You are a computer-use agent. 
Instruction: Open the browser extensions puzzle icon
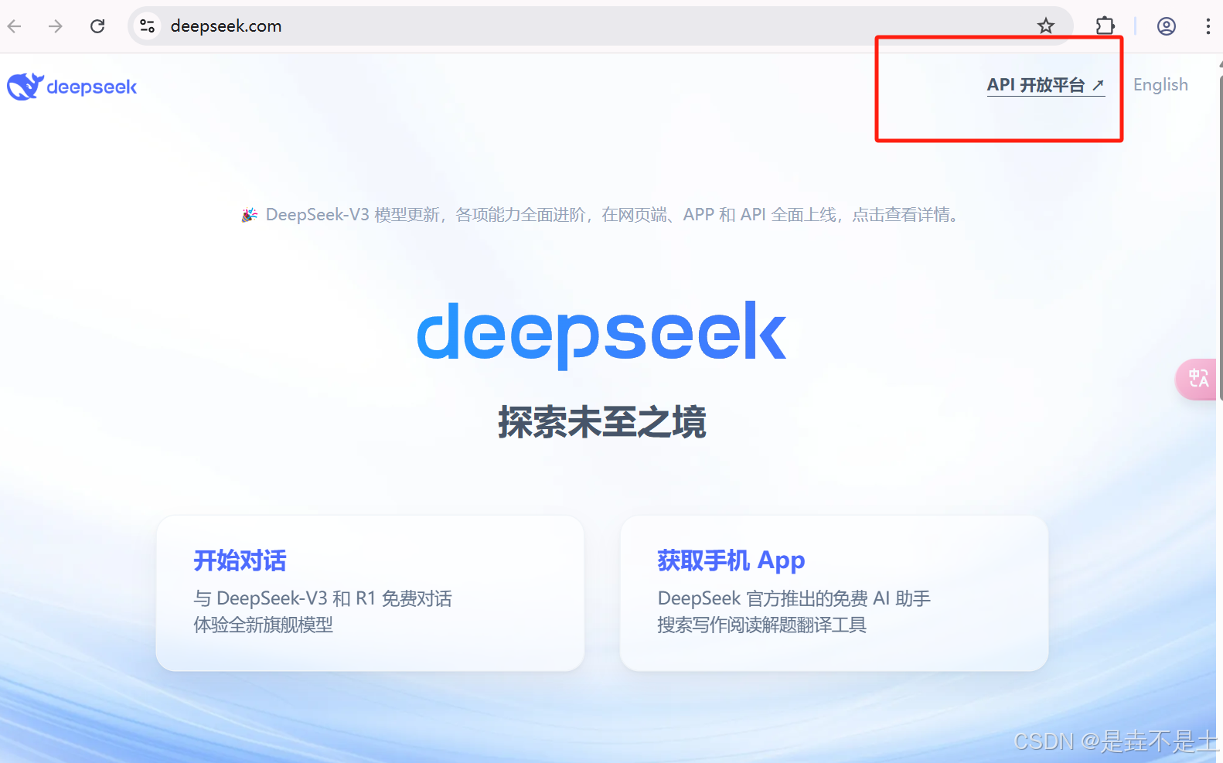[x=1105, y=26]
